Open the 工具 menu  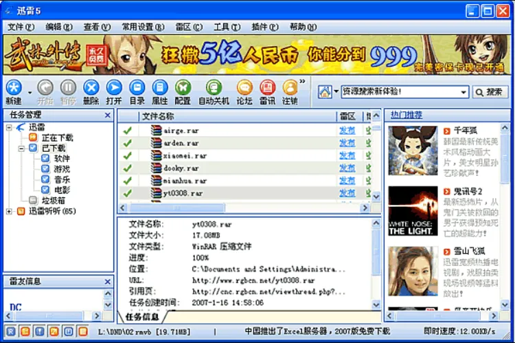[x=227, y=27]
